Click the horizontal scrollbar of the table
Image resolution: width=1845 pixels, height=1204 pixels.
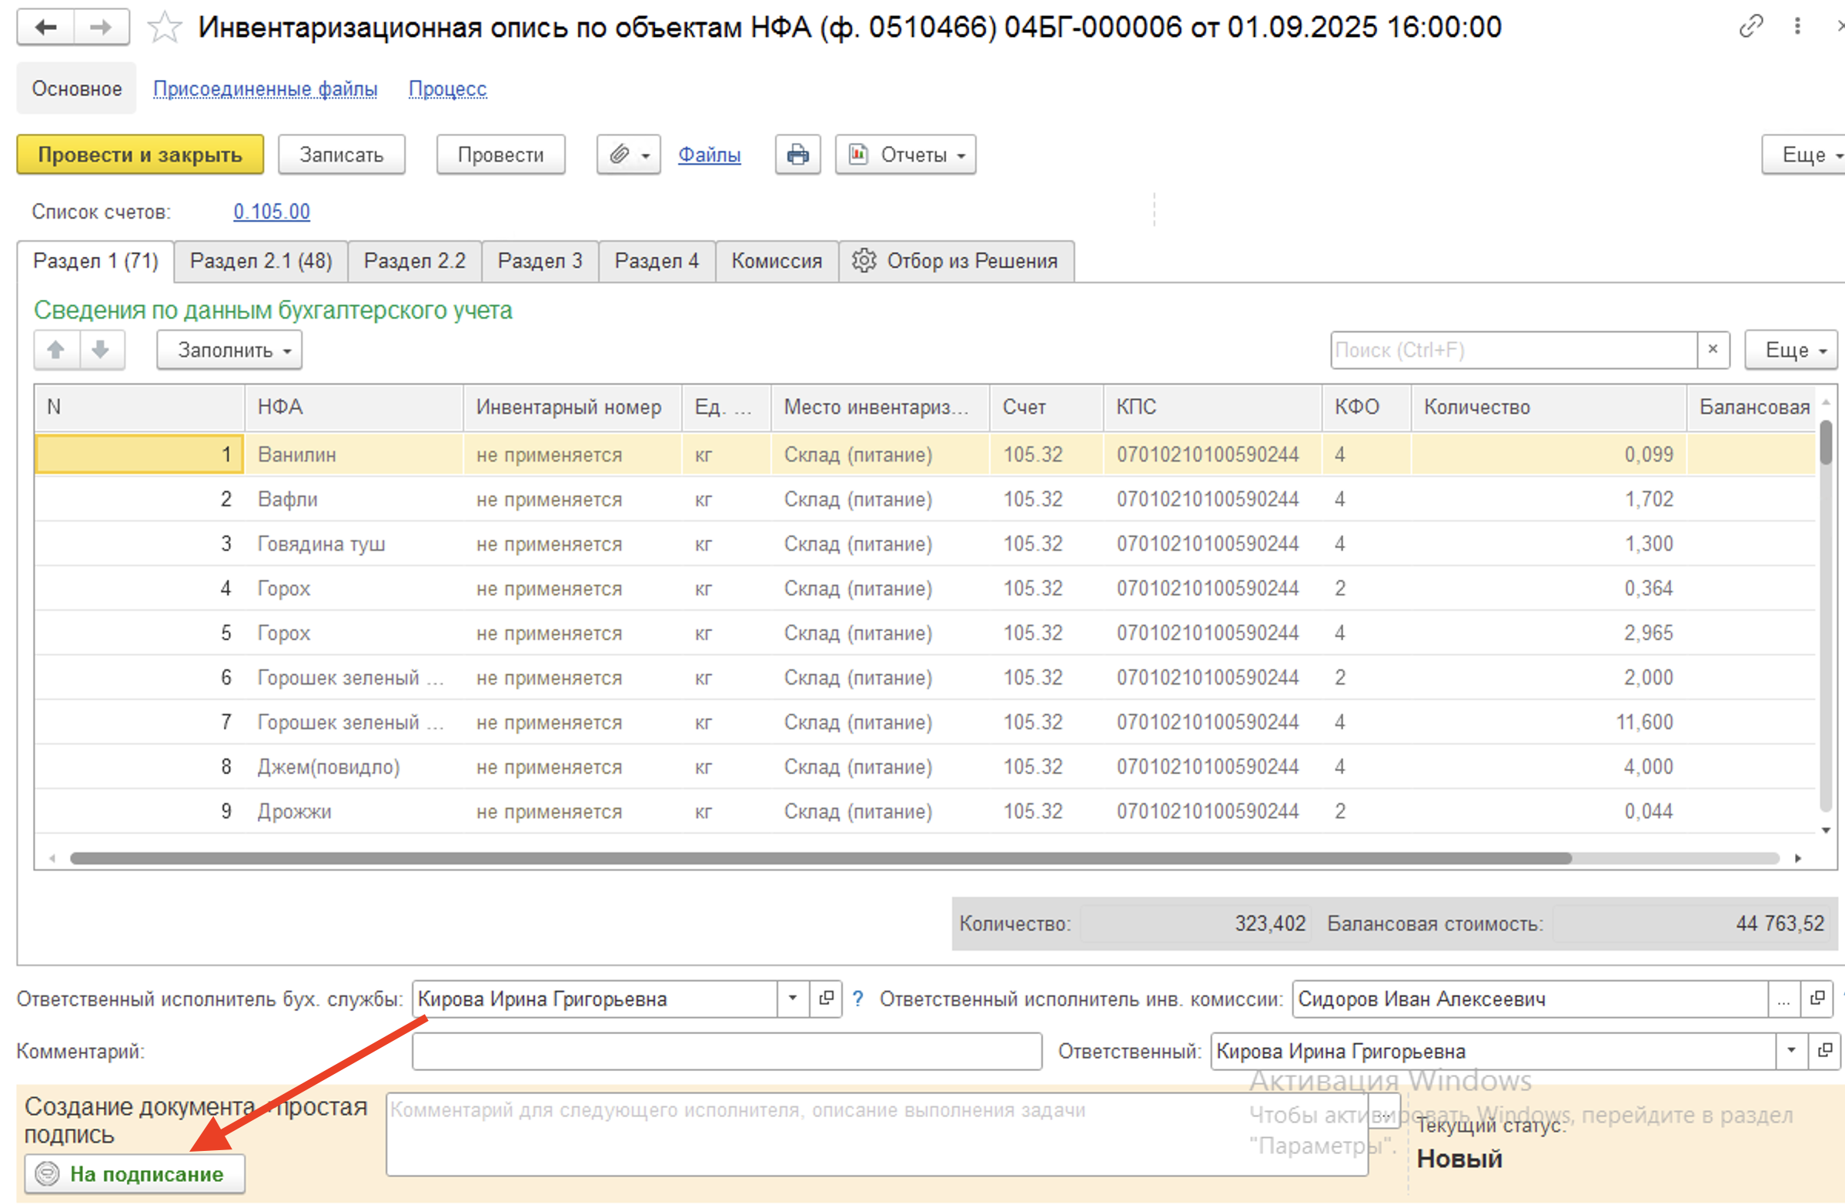[820, 858]
